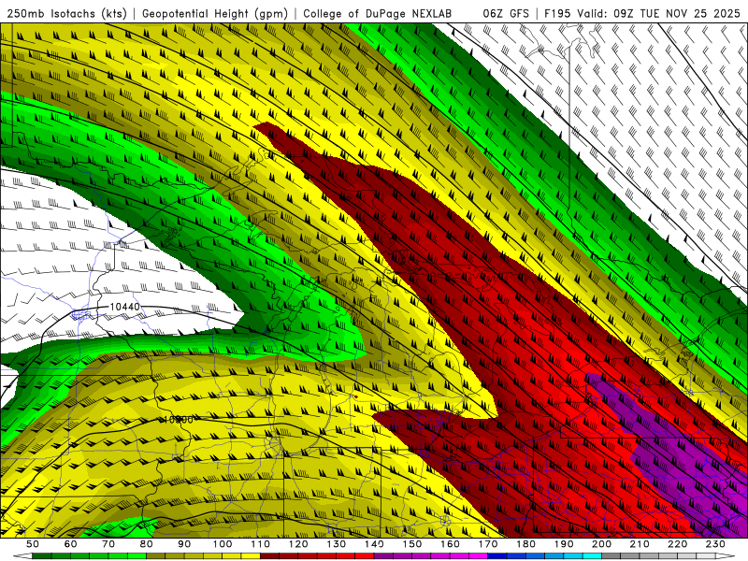Click the 50 value on the color scale
The width and height of the screenshot is (748, 561).
[33, 544]
